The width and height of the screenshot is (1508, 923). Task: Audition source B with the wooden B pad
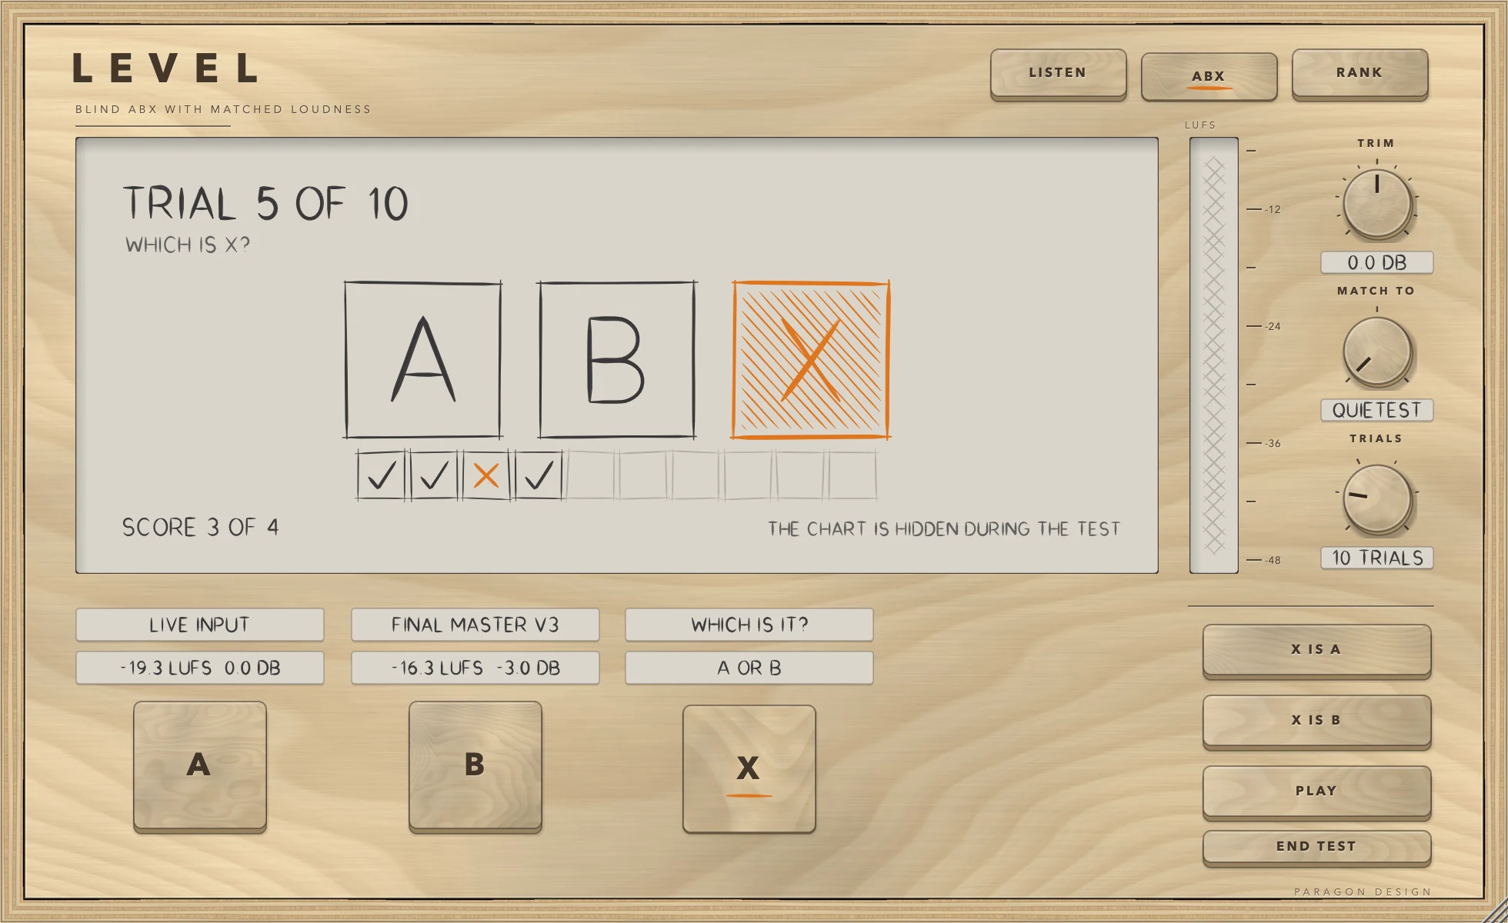(x=475, y=765)
